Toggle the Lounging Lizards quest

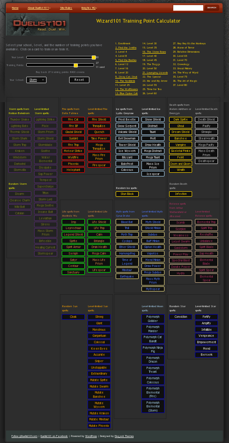point(155,73)
